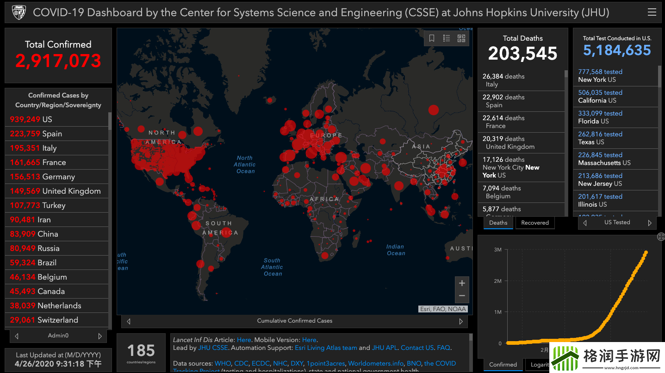The width and height of the screenshot is (665, 373).
Task: Click the bookmarks icon on the map
Action: click(x=432, y=38)
